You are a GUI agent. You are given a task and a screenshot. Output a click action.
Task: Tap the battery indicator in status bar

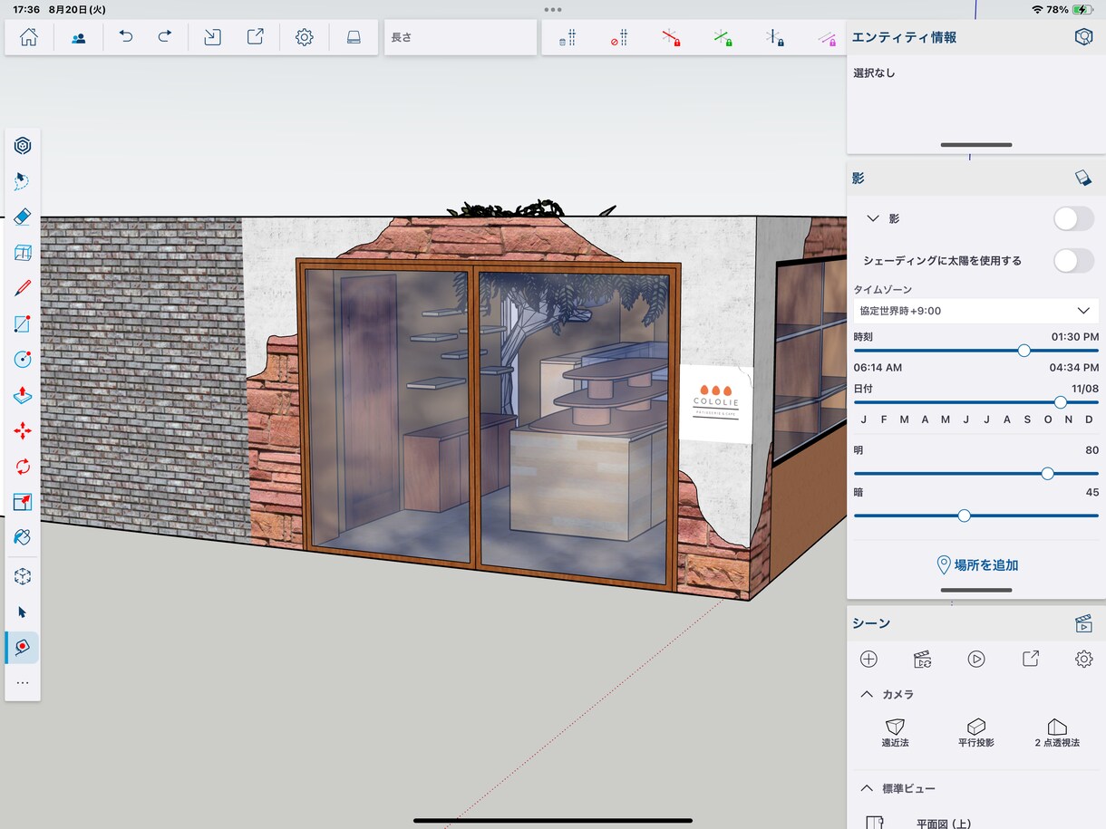tap(1083, 9)
